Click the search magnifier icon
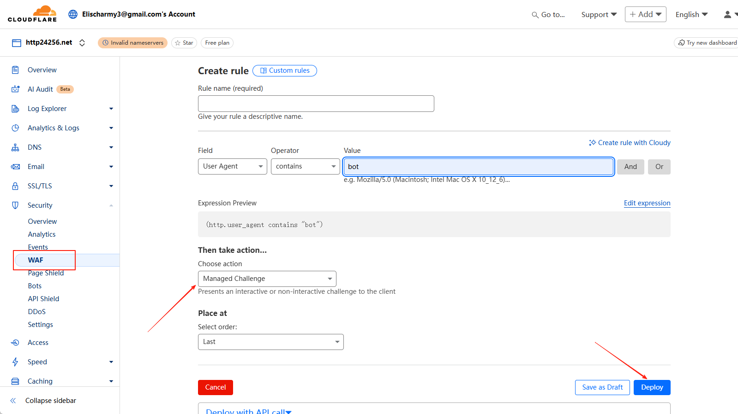This screenshot has width=738, height=414. (x=535, y=15)
